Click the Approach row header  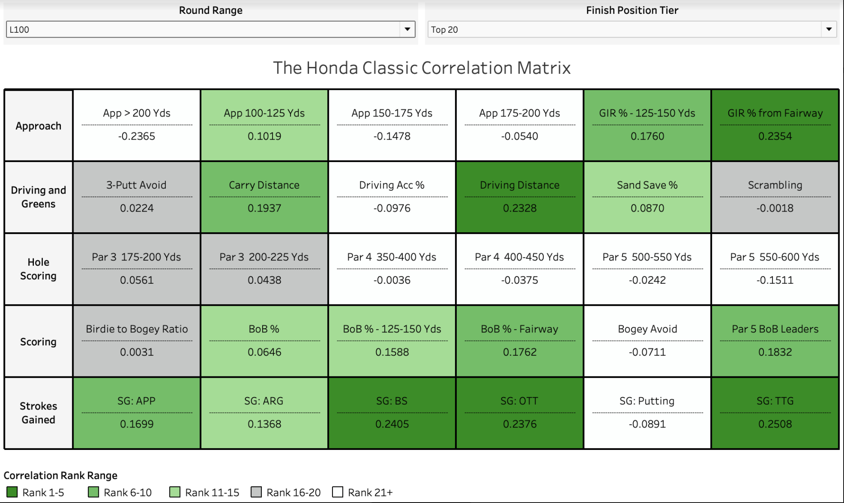tap(38, 125)
